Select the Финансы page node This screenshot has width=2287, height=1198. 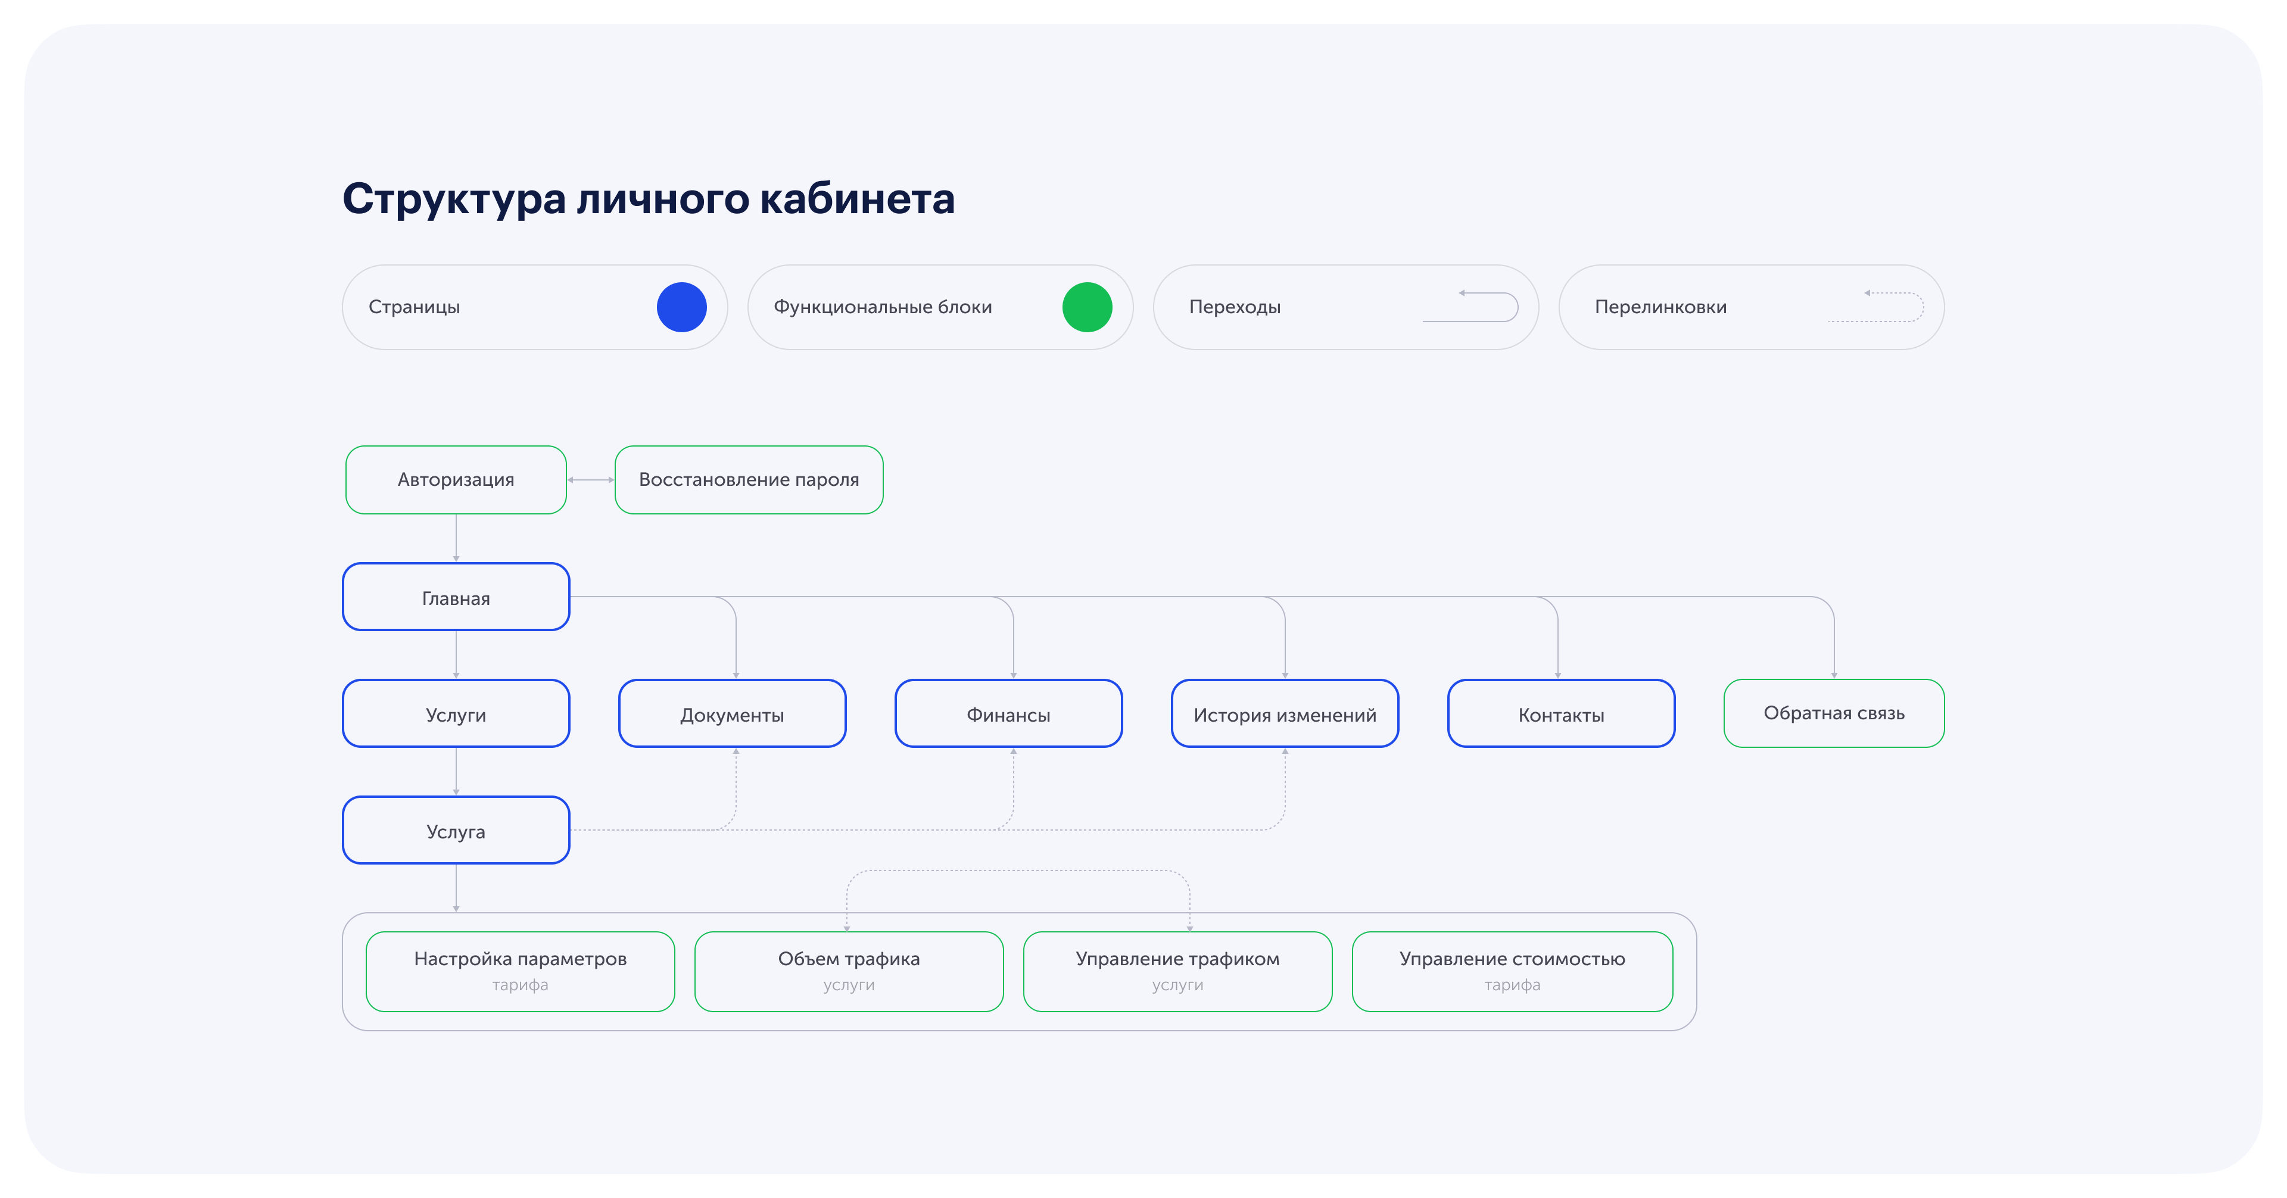point(1008,715)
